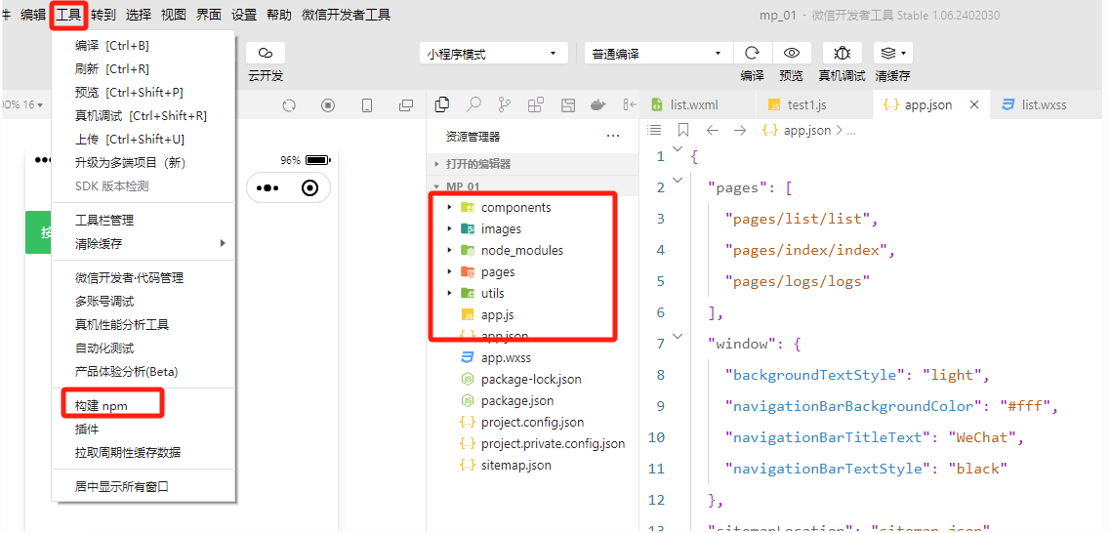Collapse the sidebar panel arrow icon

tap(630, 104)
